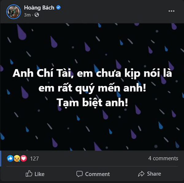Image resolution: width=184 pixels, height=183 pixels.
Task: Click the Like thumbs-up outline icon
Action: tap(29, 173)
